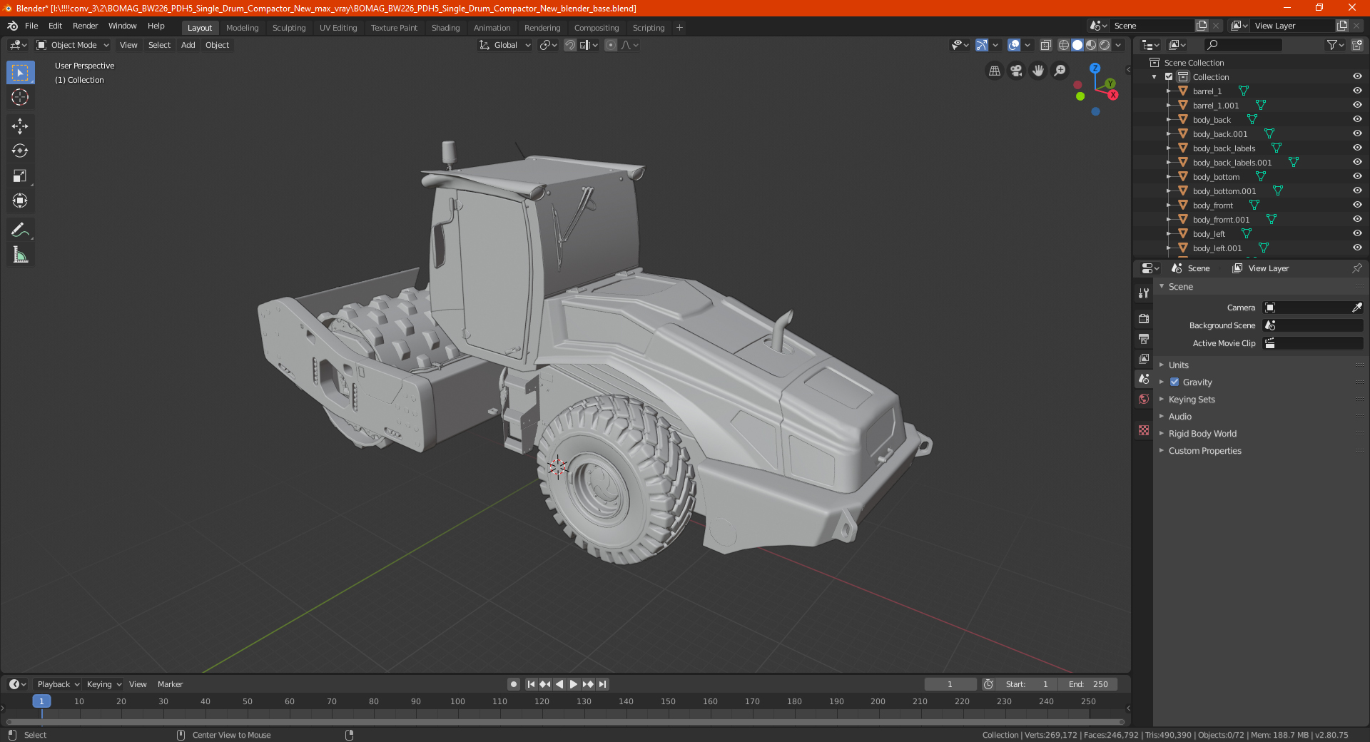1370x742 pixels.
Task: Click the zoom view magnifier icon
Action: [x=1060, y=71]
